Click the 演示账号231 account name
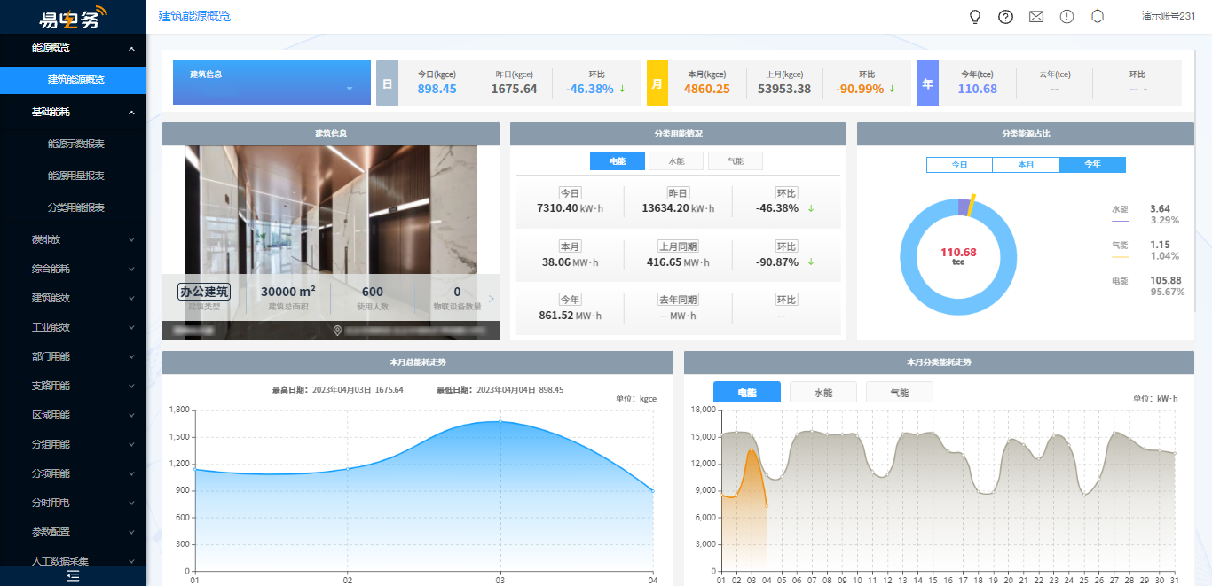The image size is (1212, 586). 1169,17
